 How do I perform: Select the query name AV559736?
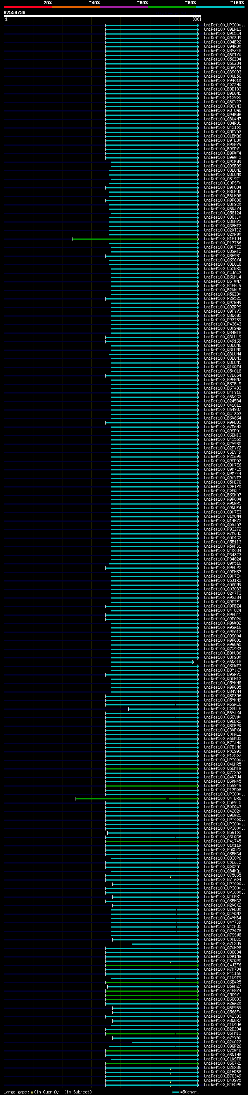[x=14, y=13]
